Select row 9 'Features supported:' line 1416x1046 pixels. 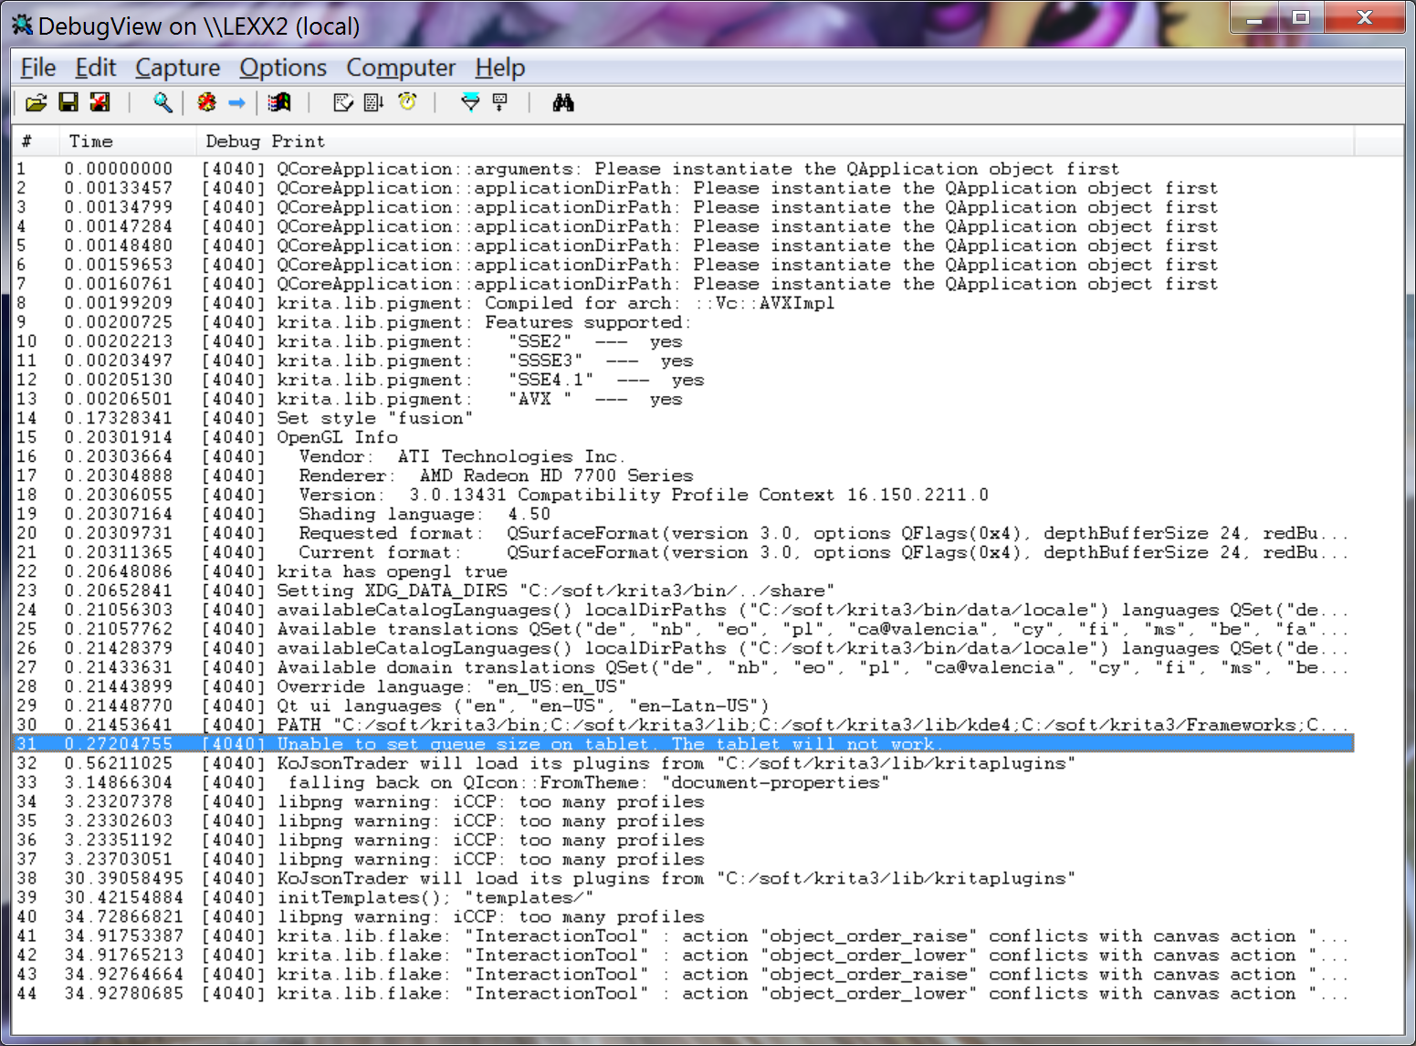(x=683, y=322)
